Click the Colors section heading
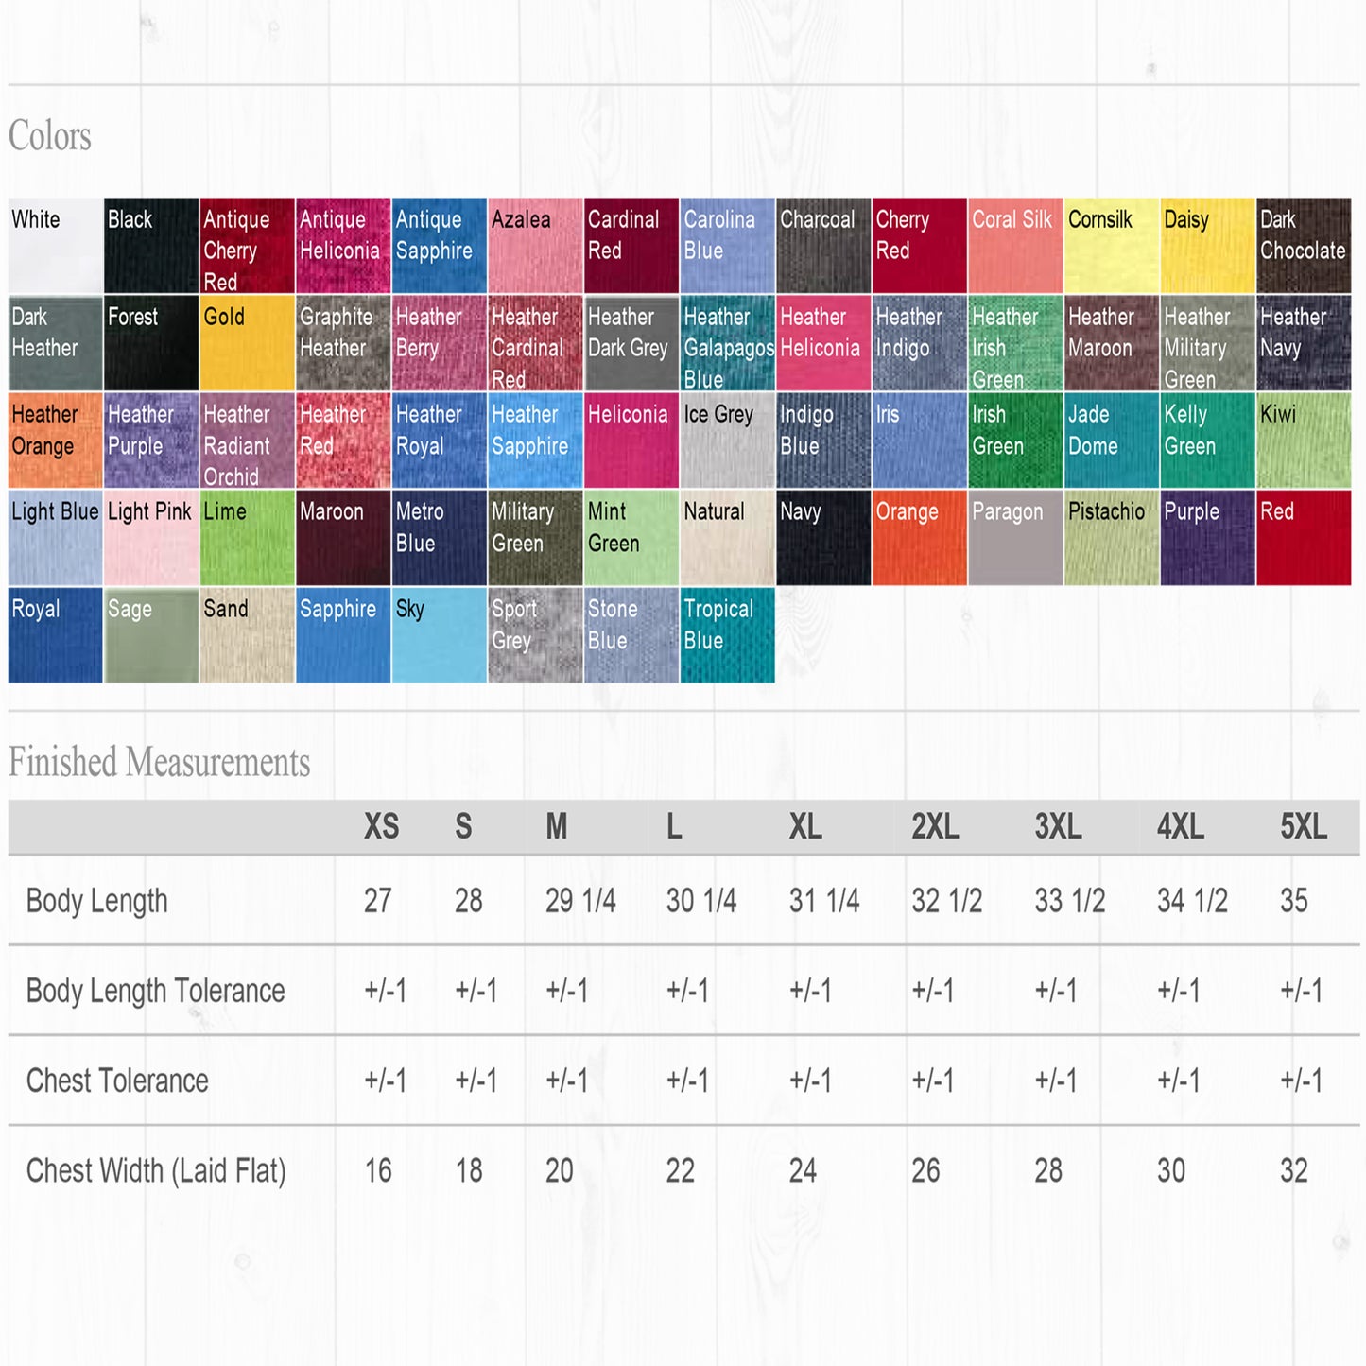 click(50, 136)
